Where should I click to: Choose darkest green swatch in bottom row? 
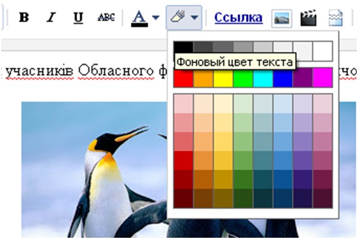(x=243, y=198)
